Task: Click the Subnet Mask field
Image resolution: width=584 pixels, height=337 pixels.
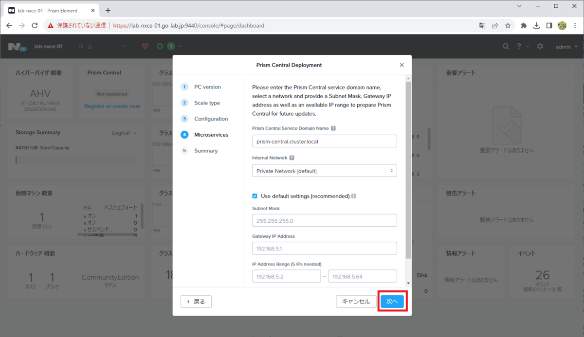Action: pos(325,220)
